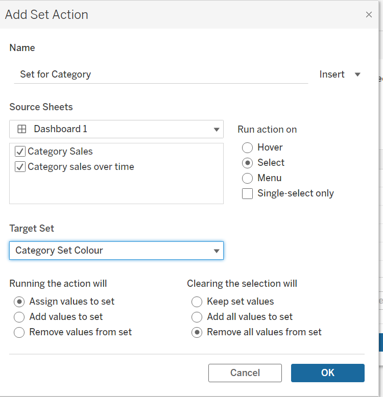Choose Select as run action option
Image resolution: width=383 pixels, height=397 pixels.
[x=247, y=163]
